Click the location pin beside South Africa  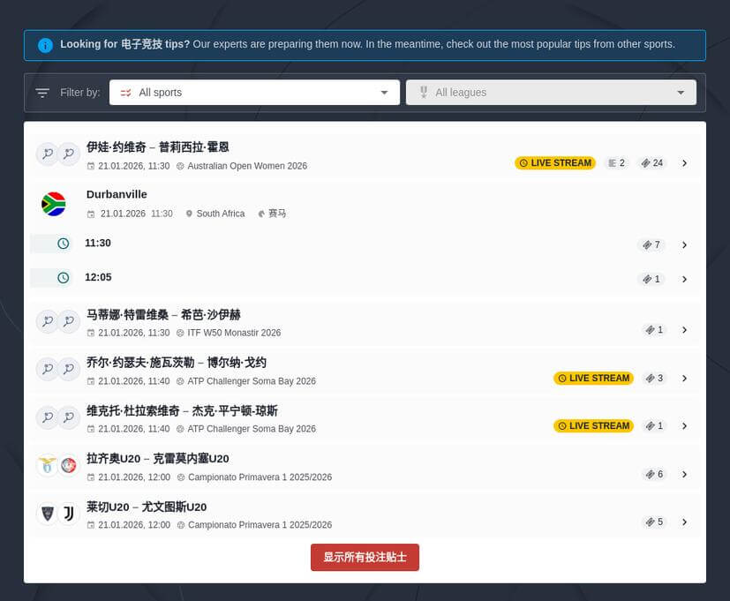click(x=189, y=214)
